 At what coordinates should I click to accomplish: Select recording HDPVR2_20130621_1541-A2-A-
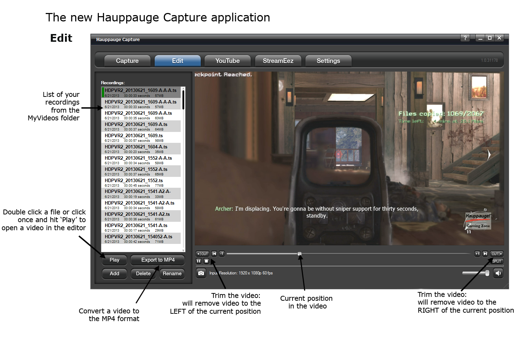pos(141,193)
